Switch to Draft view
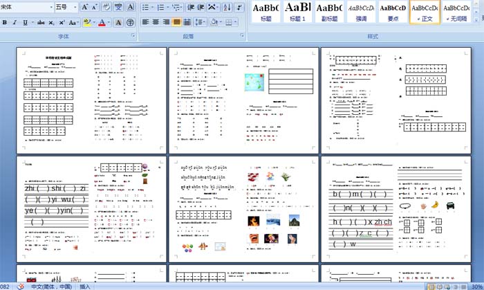 coord(463,287)
